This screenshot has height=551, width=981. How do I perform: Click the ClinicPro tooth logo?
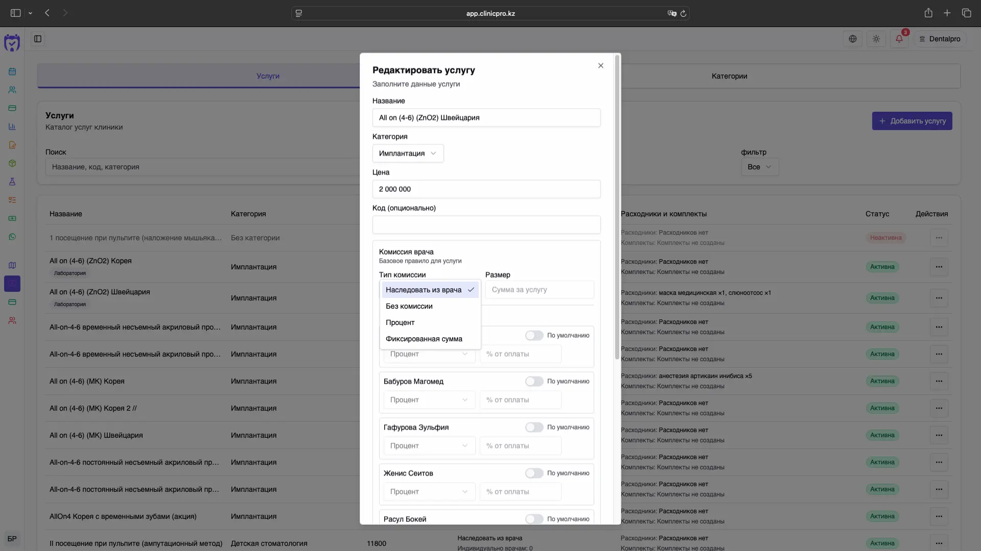[12, 43]
